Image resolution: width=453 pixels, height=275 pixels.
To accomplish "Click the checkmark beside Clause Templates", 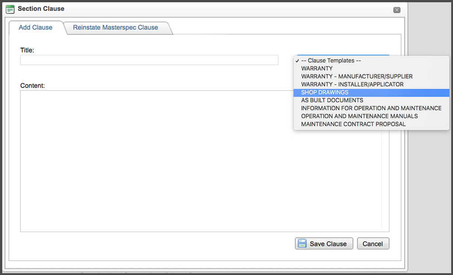I will point(297,60).
